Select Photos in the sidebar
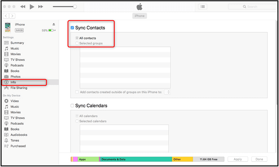Viewport: 279px width, 167px height. pos(15,77)
